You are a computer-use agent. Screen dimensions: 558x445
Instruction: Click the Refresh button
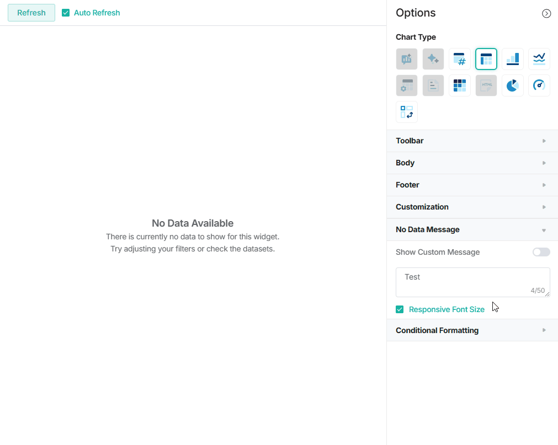31,13
